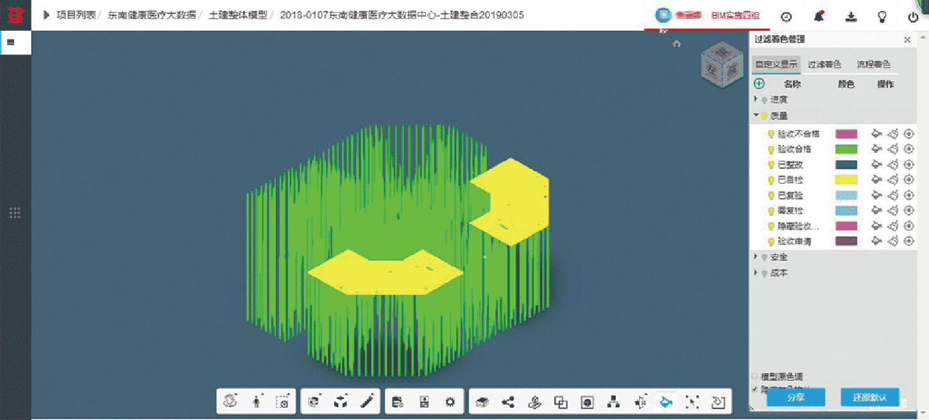
Task: Toggle lightbulb visibility for 验收合格
Action: pyautogui.click(x=771, y=149)
